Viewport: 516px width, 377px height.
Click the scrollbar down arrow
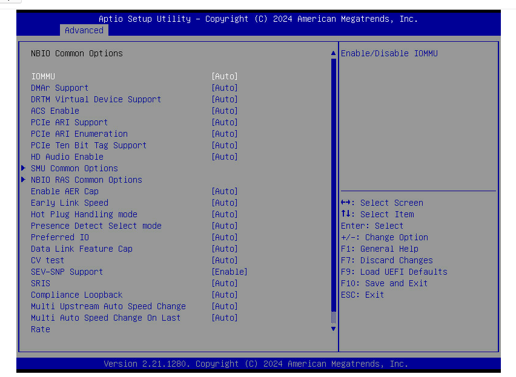click(333, 329)
